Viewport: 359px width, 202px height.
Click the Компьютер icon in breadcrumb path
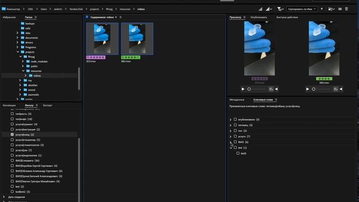pos(4,9)
